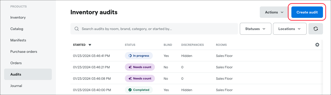
Task: Click Needs count badge for 03:46:21 PM
Action: [140, 67]
